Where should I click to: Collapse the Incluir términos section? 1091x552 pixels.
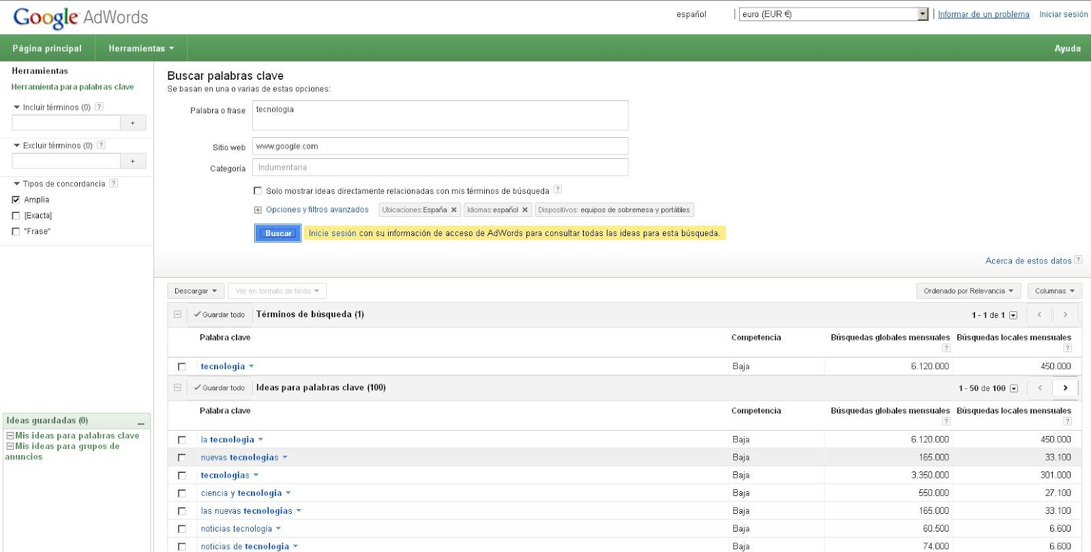pyautogui.click(x=17, y=107)
